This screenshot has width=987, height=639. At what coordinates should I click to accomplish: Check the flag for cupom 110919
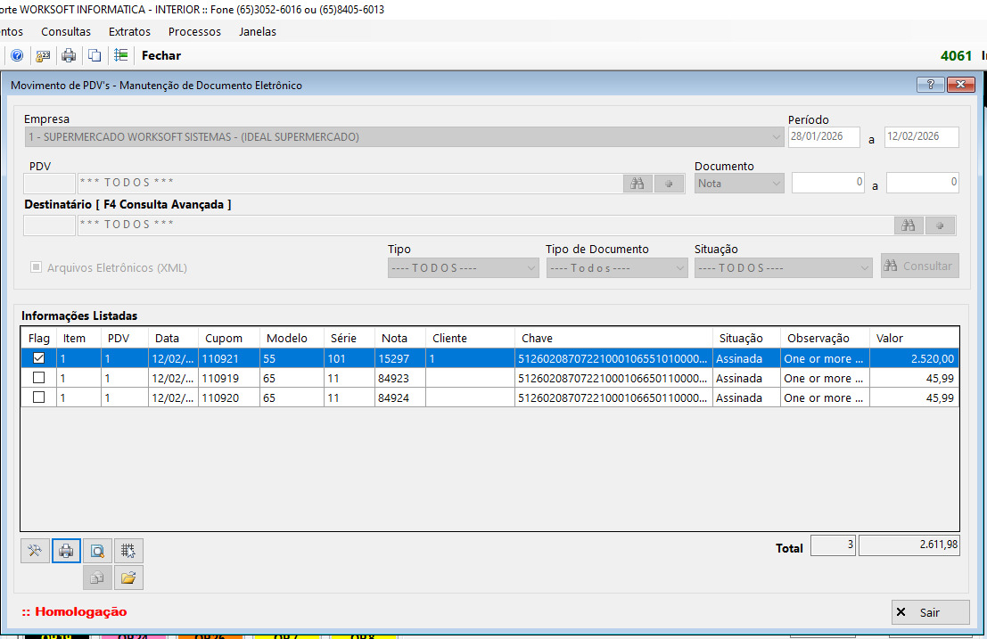pyautogui.click(x=38, y=378)
